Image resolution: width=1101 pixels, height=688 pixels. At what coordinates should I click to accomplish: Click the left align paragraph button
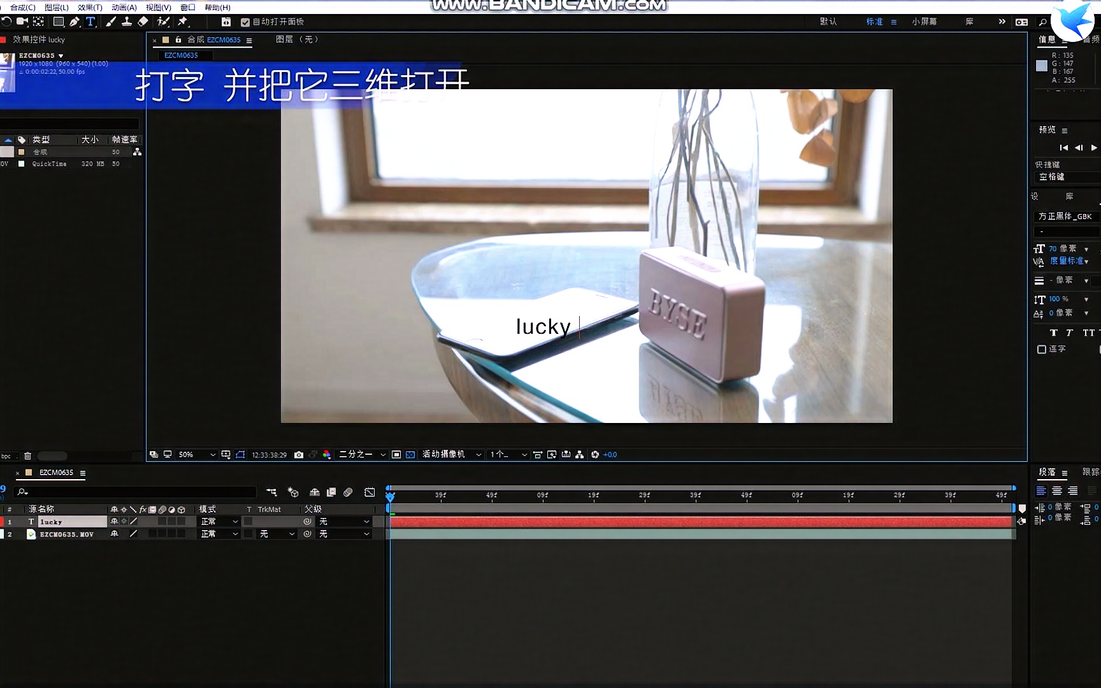coord(1041,491)
